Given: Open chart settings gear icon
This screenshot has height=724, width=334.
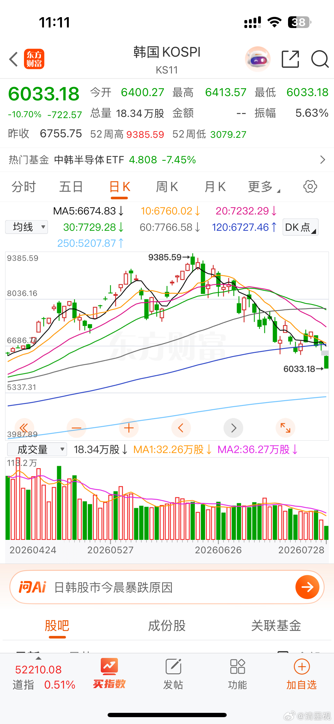Looking at the screenshot, I should pyautogui.click(x=310, y=187).
